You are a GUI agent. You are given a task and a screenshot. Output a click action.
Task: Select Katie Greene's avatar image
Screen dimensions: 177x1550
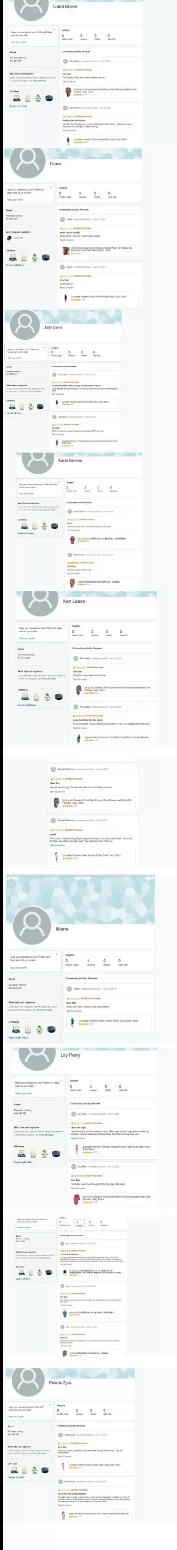click(39, 461)
